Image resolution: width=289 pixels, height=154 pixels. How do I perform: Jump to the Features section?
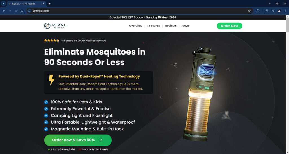click(154, 26)
